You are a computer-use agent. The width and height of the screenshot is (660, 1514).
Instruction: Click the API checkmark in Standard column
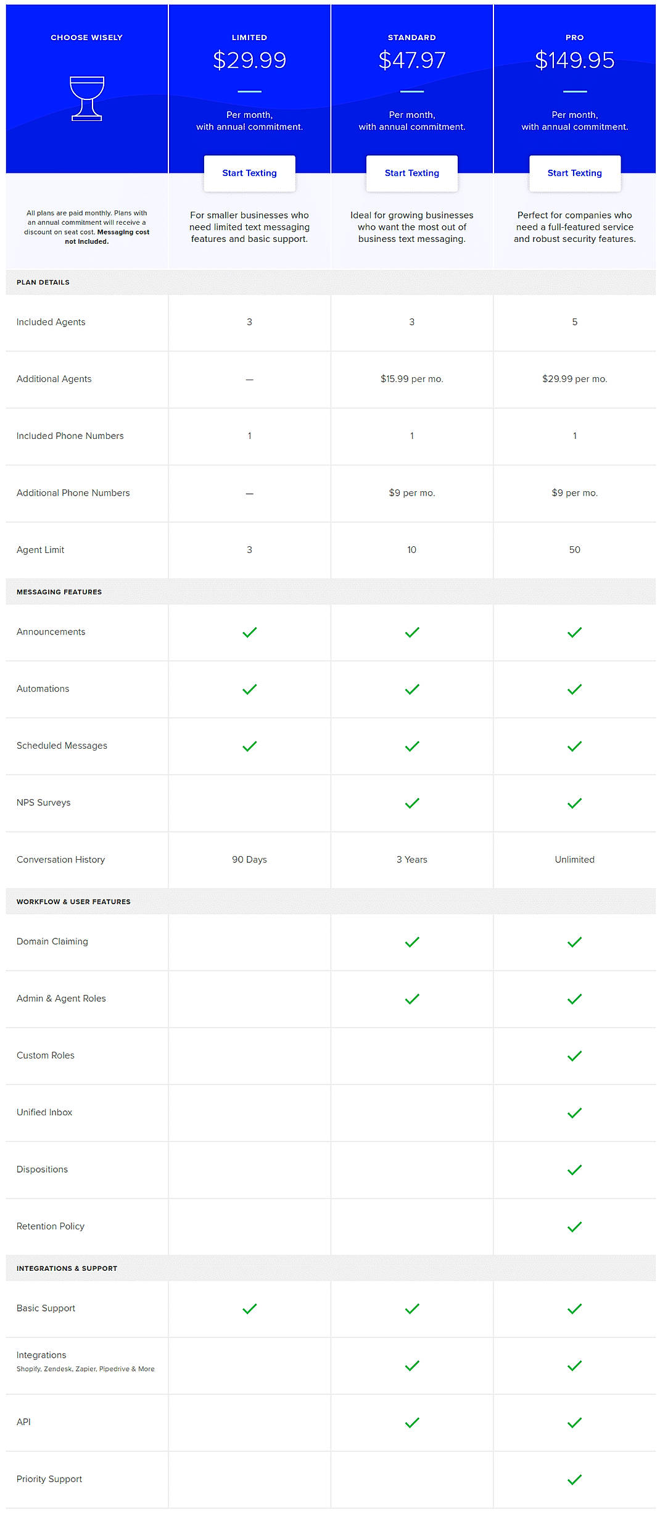(411, 1421)
